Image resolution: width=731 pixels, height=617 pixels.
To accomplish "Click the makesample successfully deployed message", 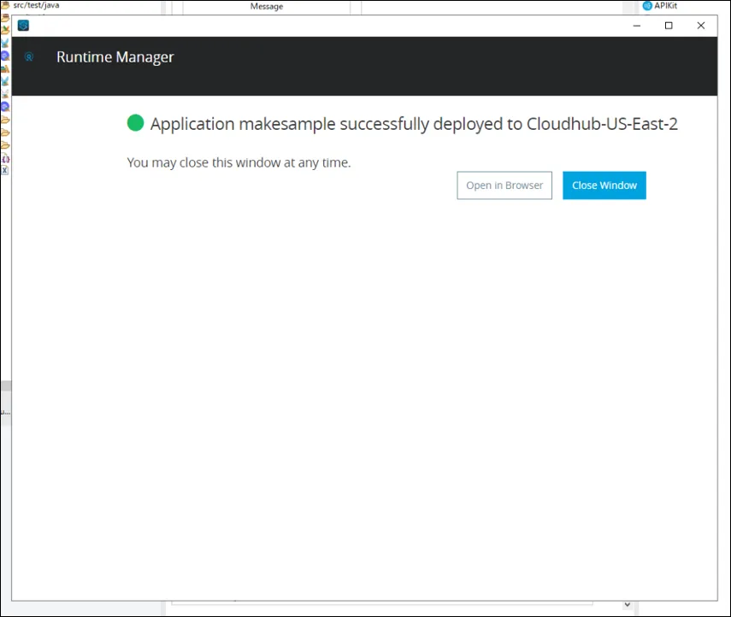I will [x=414, y=124].
